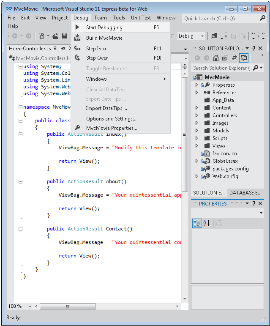This screenshot has height=326, width=270.
Task: Collapse the public class code block
Action: [20, 121]
